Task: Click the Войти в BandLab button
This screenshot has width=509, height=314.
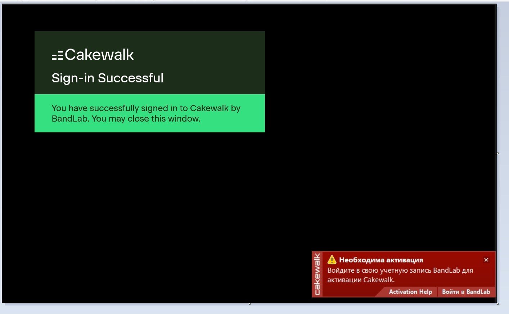Action: click(x=466, y=292)
